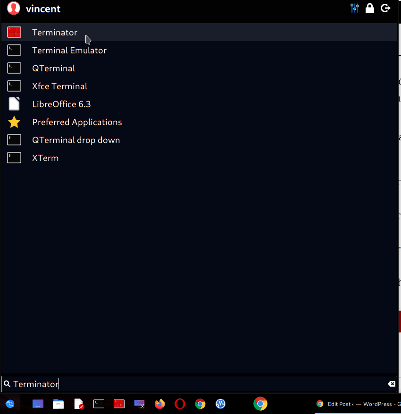401x414 pixels.
Task: Click the log out arrow icon
Action: coord(385,8)
